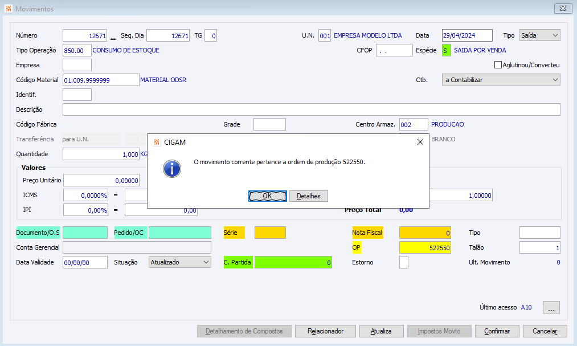Viewport: 577px width, 346px height.
Task: Click the Detalhamento de Compostos button
Action: coord(244,331)
